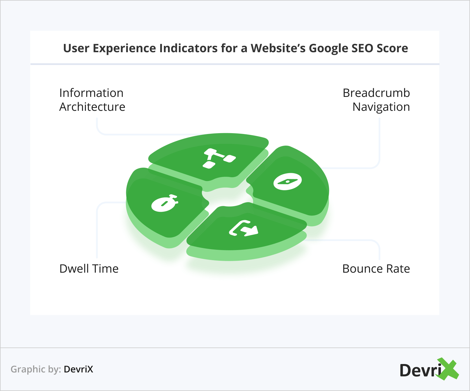This screenshot has width=470, height=391.
Task: Click the white center hole of the ring
Action: pos(227,197)
